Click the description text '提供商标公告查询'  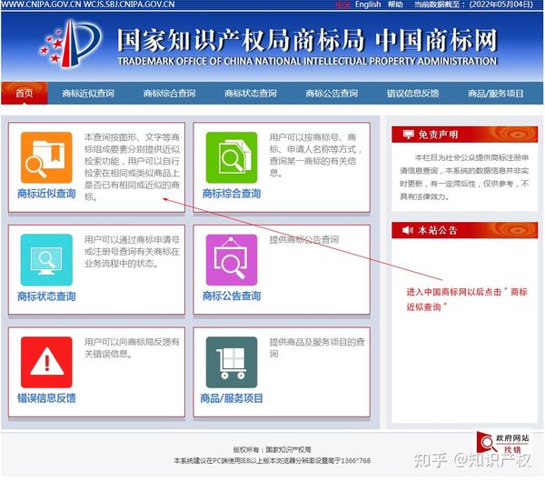tap(304, 239)
